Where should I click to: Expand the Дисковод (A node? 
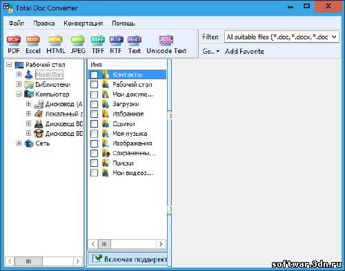28,104
